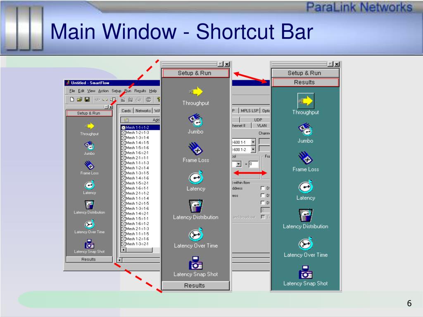Open Latency in the enlarged gray shortcut bar
This screenshot has height=317, width=423.
(196, 177)
